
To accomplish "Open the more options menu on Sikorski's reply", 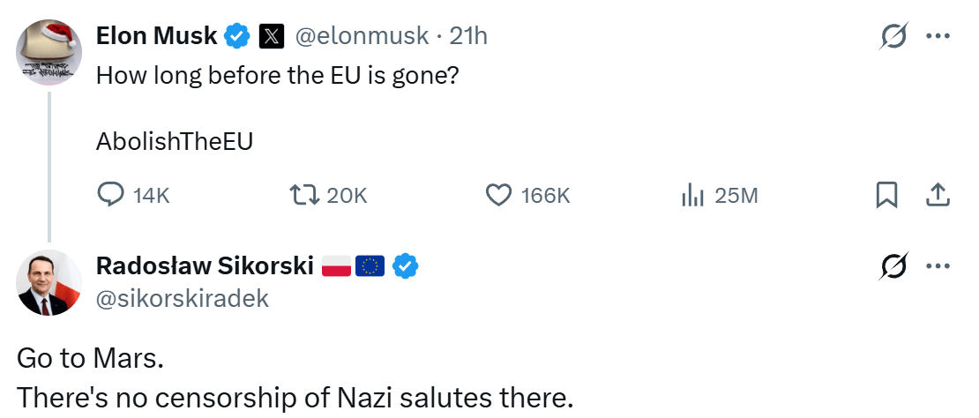I will [x=938, y=265].
